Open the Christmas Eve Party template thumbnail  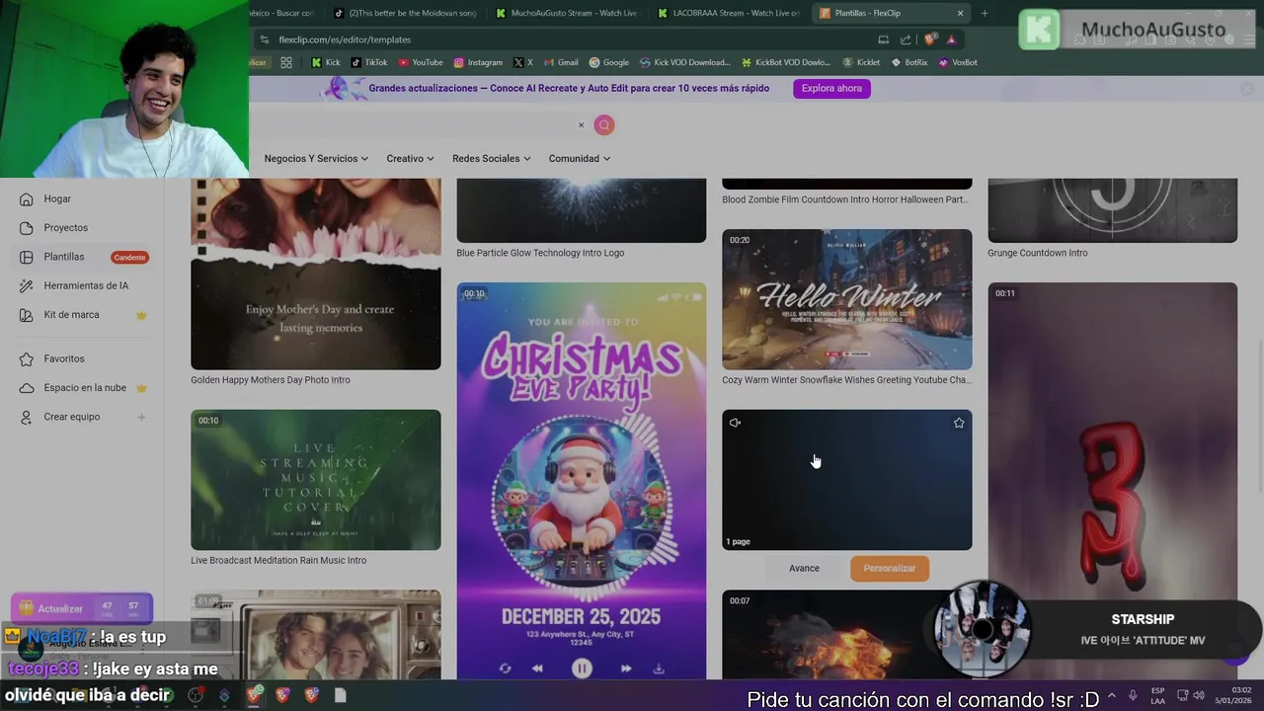click(582, 481)
